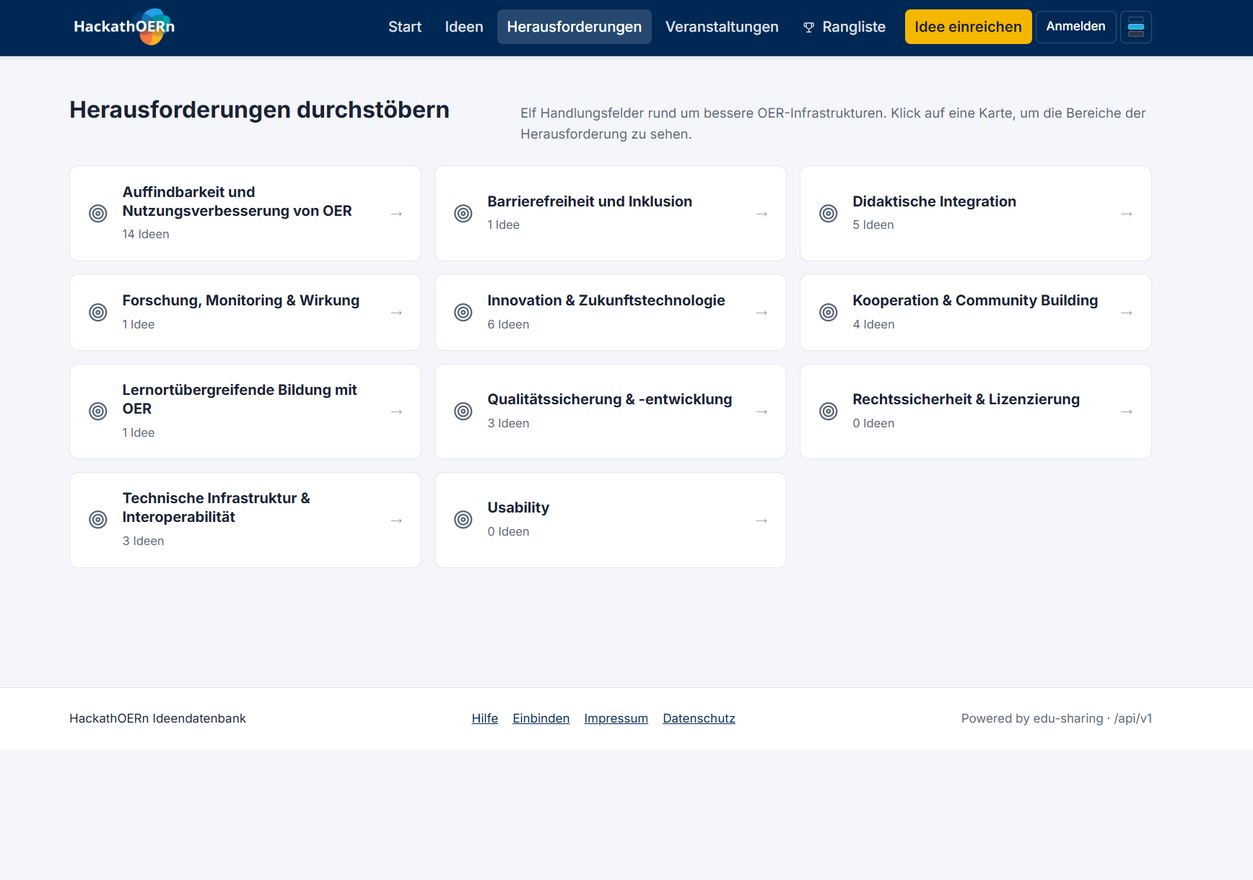Click the 5 Ideen count

[873, 225]
